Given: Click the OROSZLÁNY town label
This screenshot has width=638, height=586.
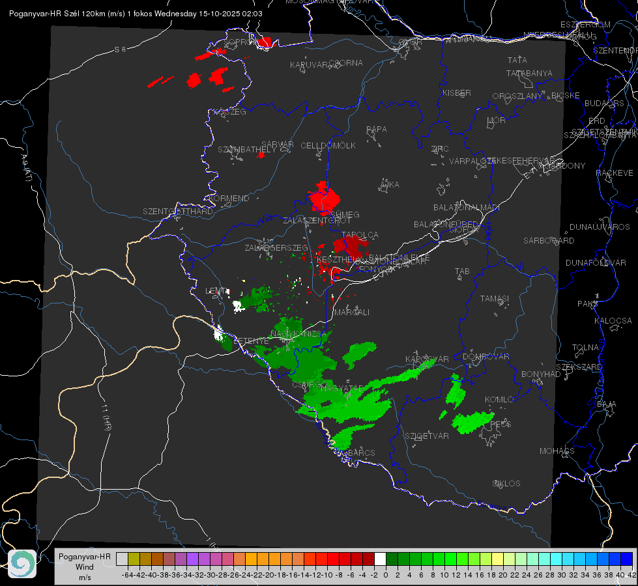Looking at the screenshot, I should (x=517, y=96).
